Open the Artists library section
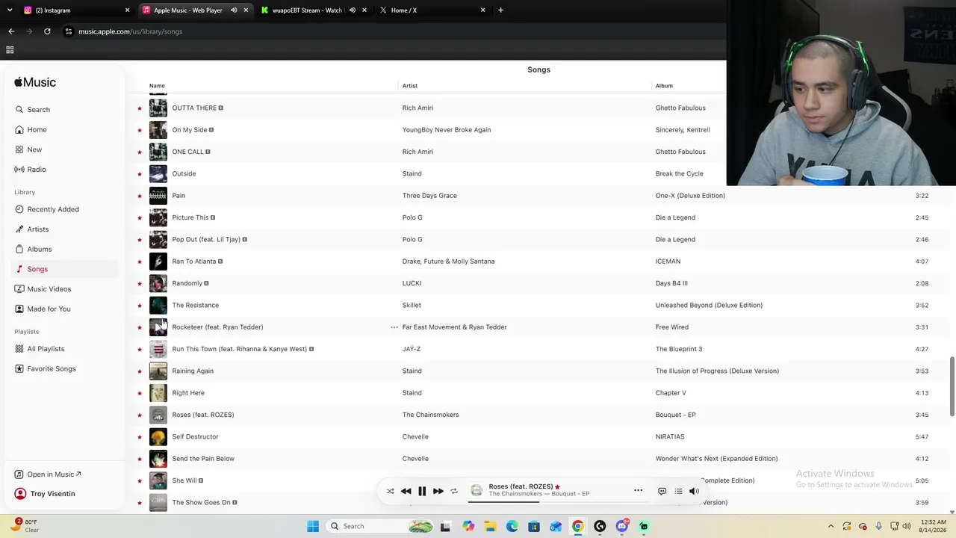956x538 pixels. (x=66, y=229)
